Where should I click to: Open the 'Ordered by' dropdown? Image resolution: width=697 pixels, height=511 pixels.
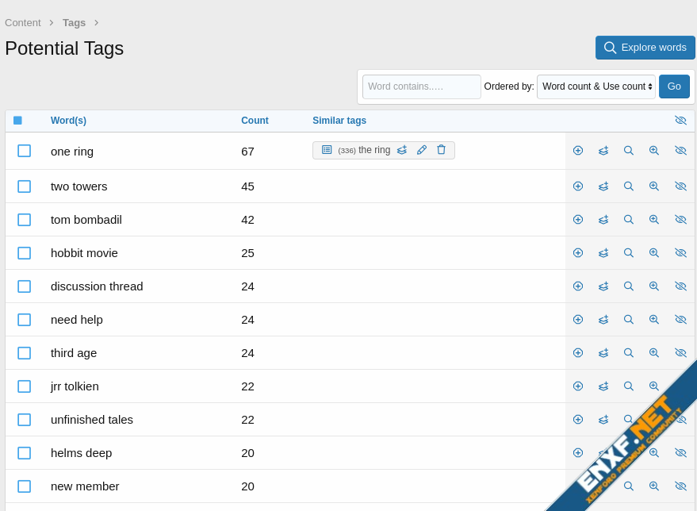[596, 86]
